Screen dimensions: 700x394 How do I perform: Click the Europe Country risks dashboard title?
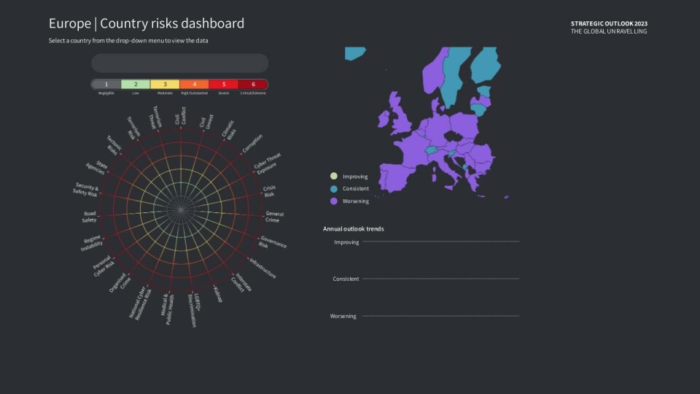coord(147,23)
